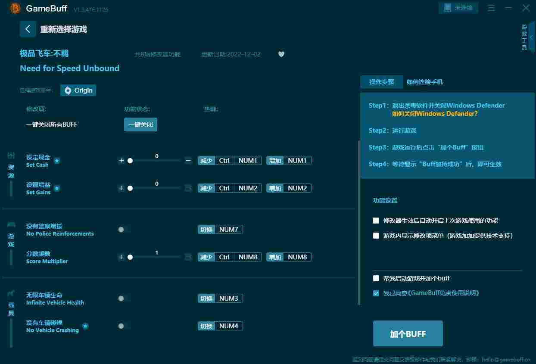Favorite the game with heart icon
This screenshot has height=364, width=536.
tap(281, 54)
